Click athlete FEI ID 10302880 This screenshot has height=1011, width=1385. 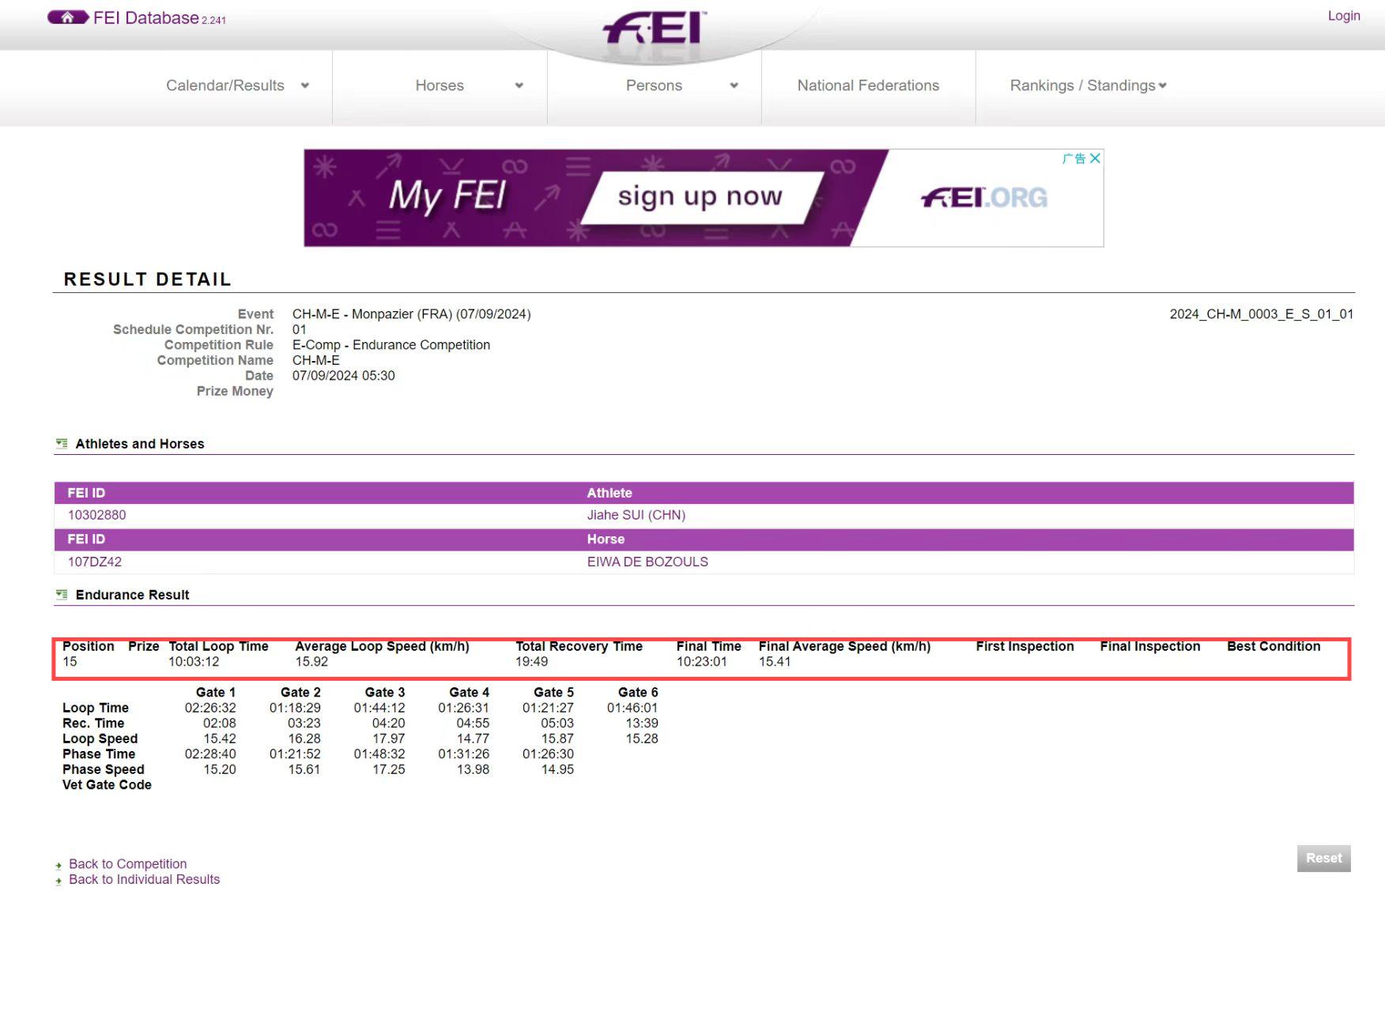pyautogui.click(x=96, y=515)
